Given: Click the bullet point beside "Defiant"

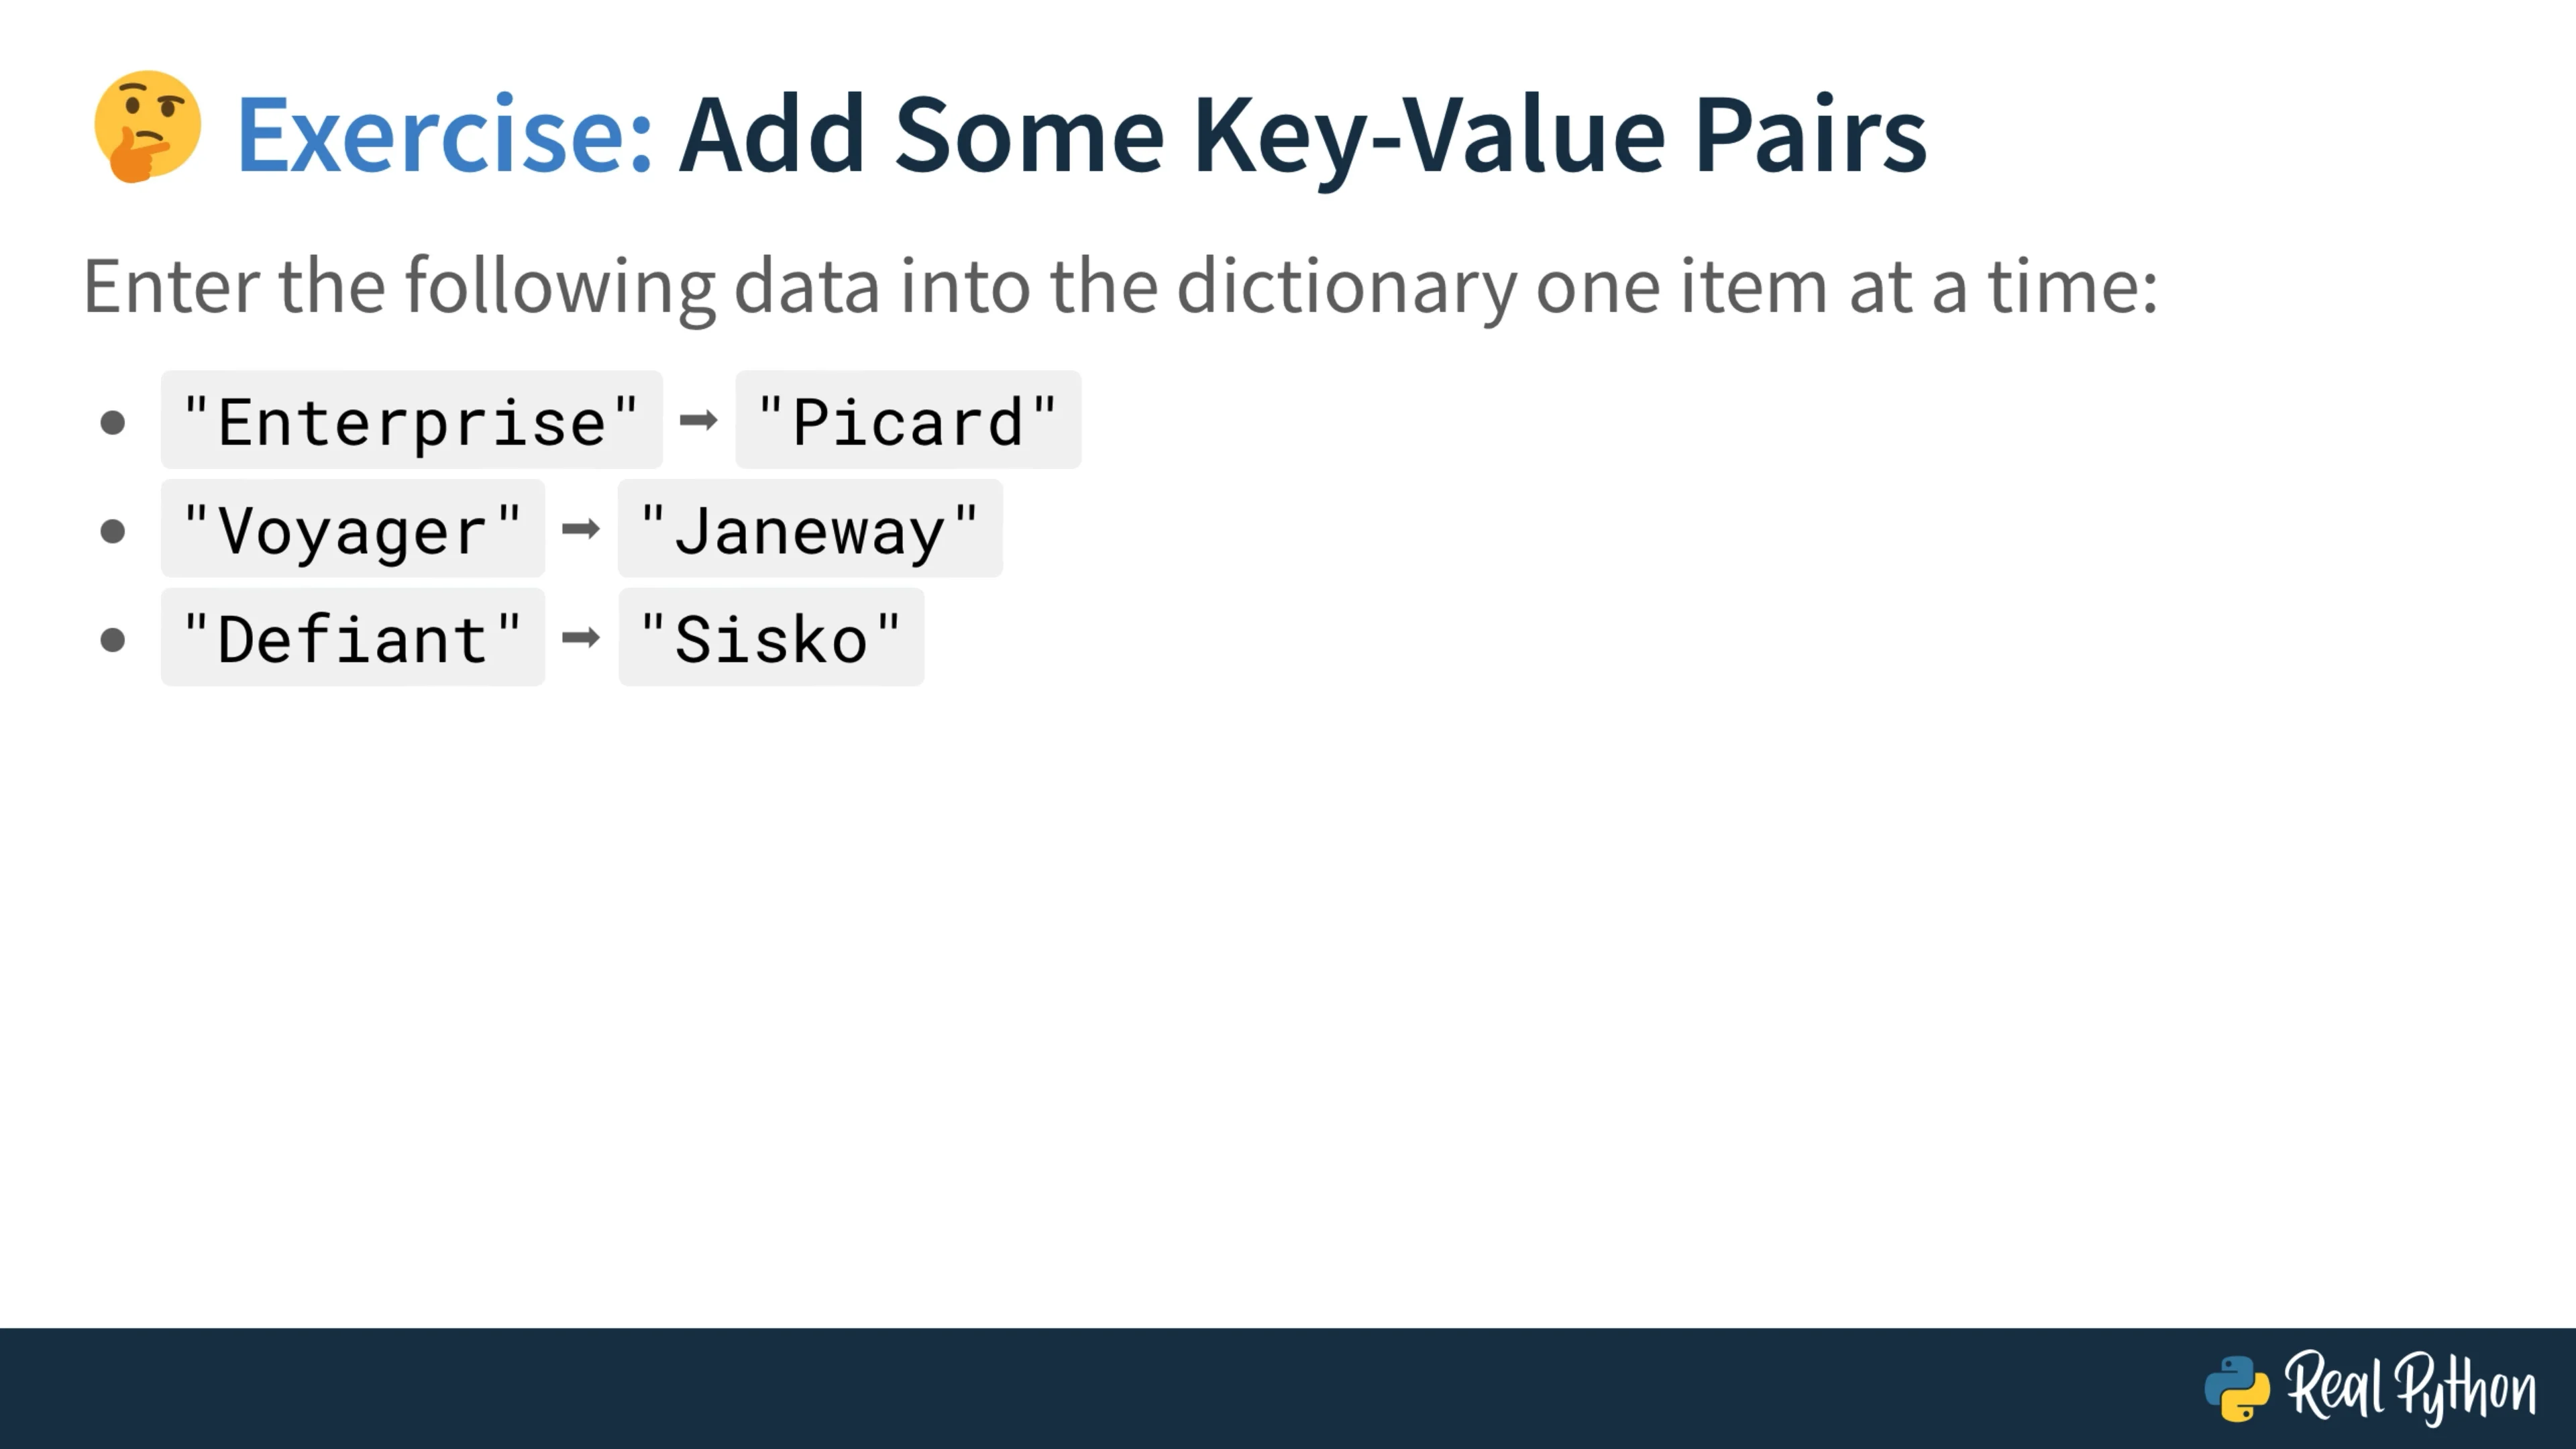Looking at the screenshot, I should [113, 639].
